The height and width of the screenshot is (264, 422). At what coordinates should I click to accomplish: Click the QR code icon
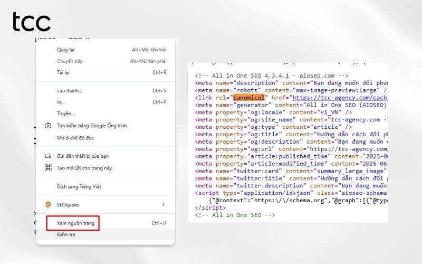[x=48, y=168]
